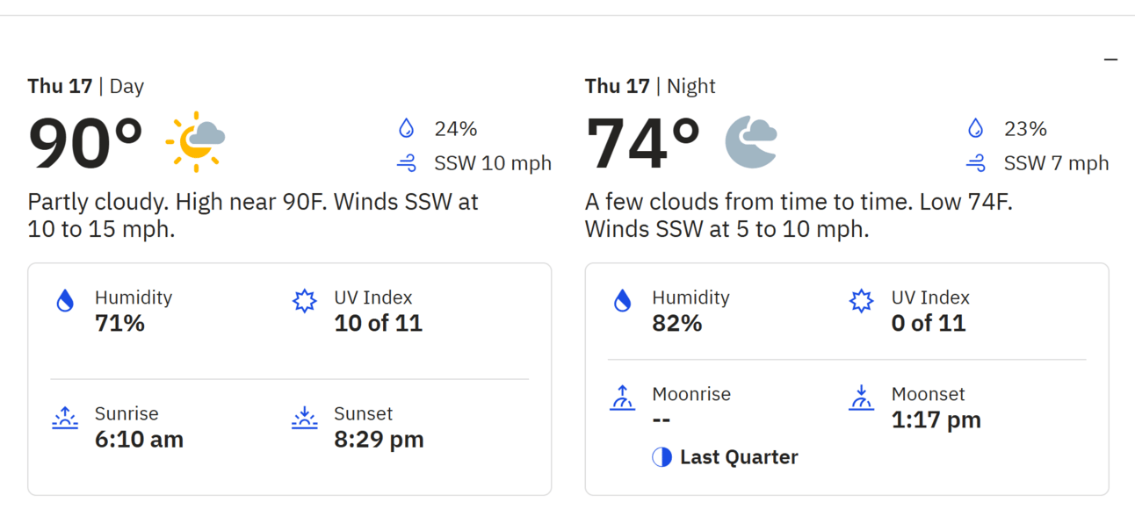Click the Last Quarter moon phase icon
Viewport: 1135px width, 516px height.
pyautogui.click(x=661, y=457)
